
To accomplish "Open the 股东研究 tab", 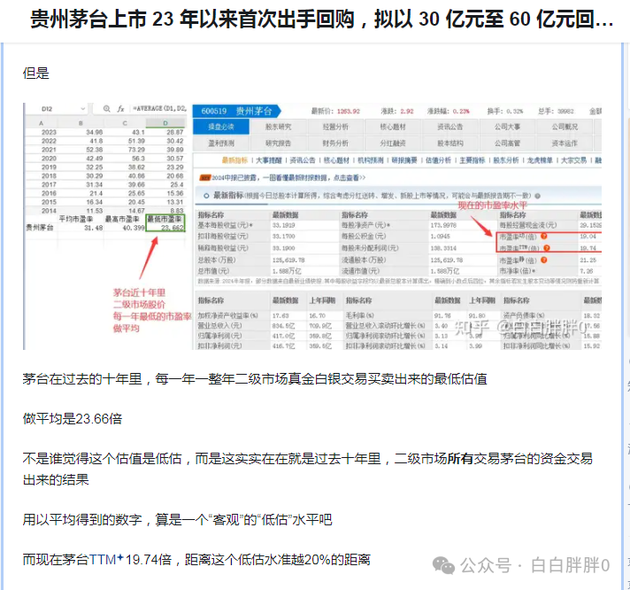I will pyautogui.click(x=278, y=127).
